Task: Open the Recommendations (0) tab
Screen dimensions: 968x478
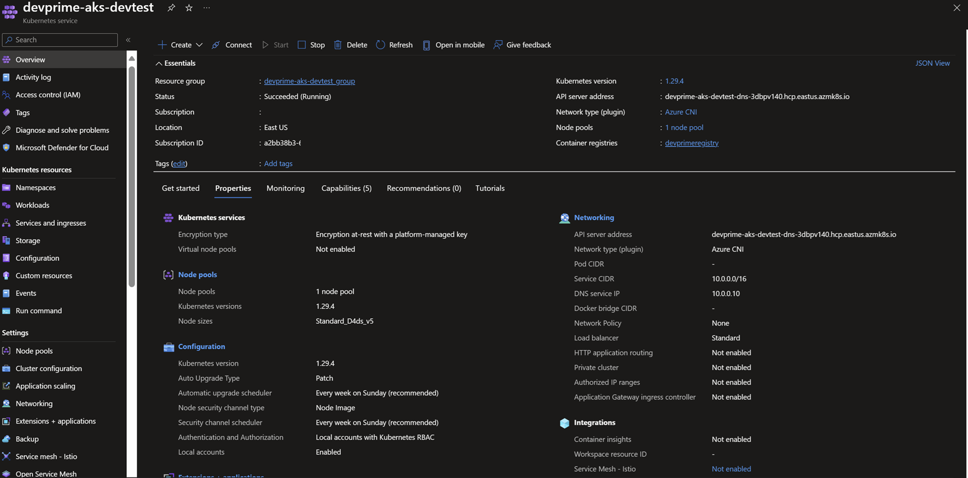Action: point(424,188)
